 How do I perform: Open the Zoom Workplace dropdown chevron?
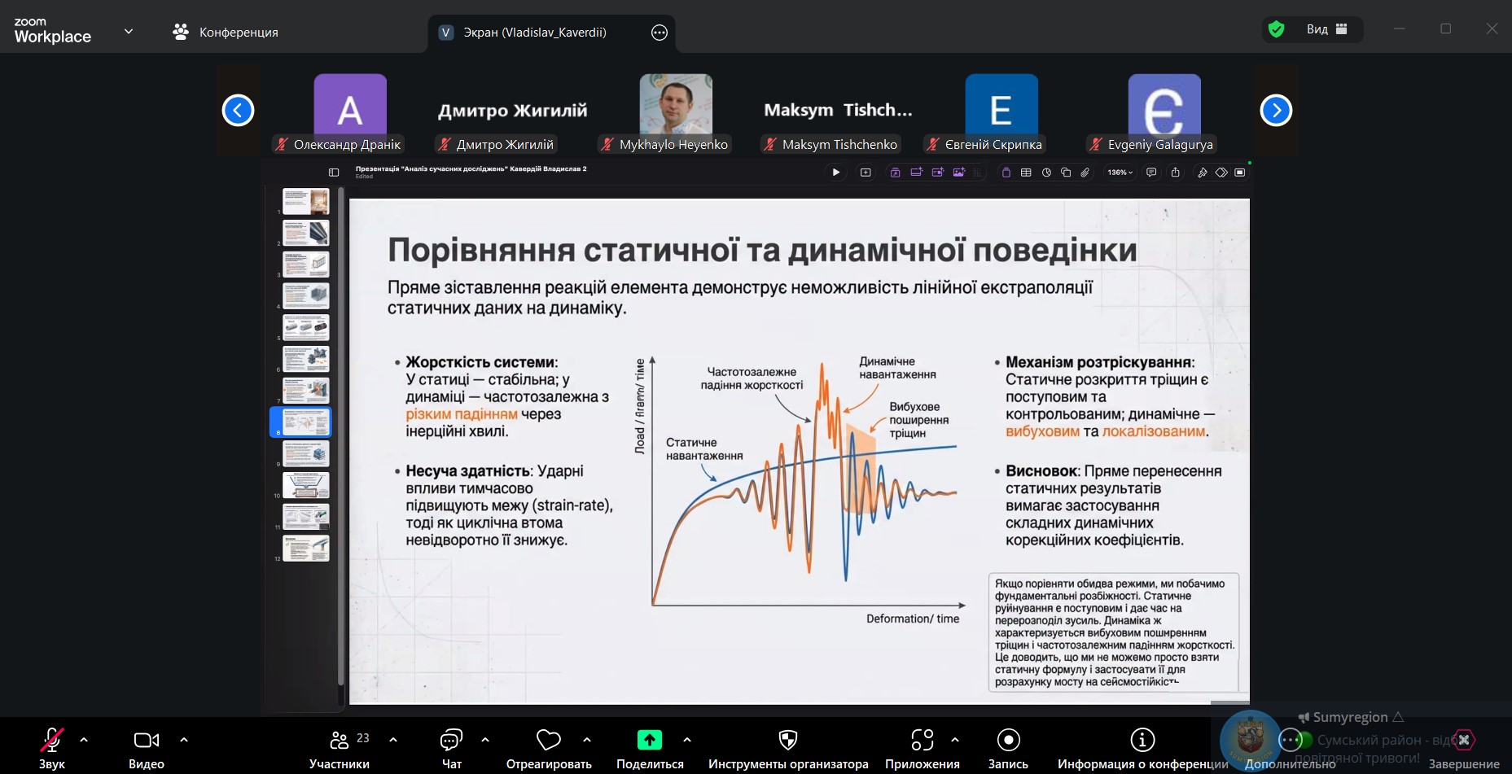[129, 32]
